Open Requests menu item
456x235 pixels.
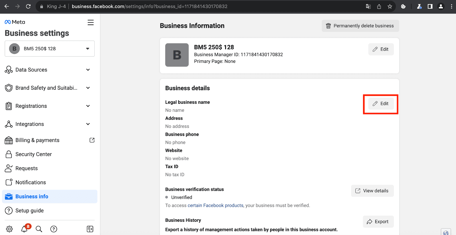tap(50, 168)
